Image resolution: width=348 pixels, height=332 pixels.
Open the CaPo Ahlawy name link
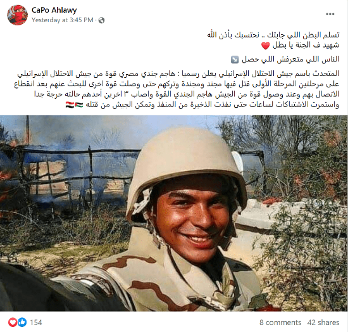pyautogui.click(x=54, y=10)
